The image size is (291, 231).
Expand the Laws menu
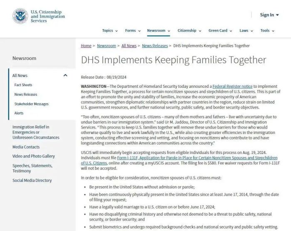pyautogui.click(x=246, y=30)
